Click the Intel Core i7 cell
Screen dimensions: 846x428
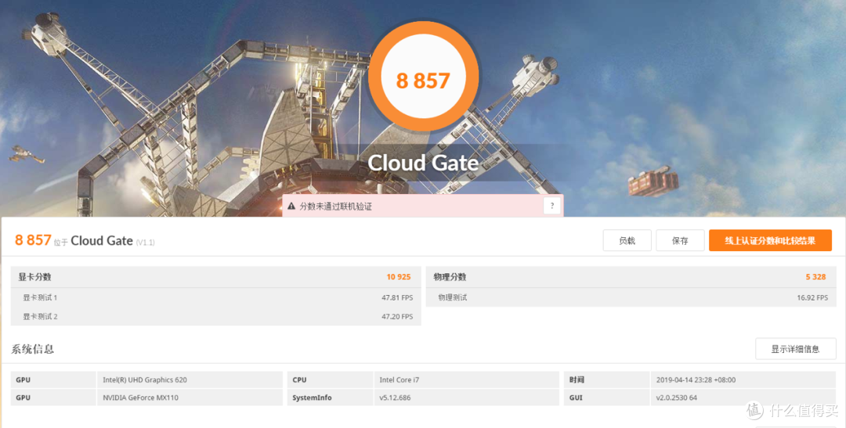pos(466,379)
